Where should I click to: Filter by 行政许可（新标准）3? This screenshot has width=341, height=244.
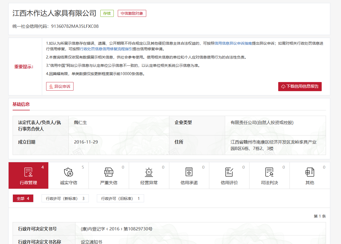[x=65, y=198]
